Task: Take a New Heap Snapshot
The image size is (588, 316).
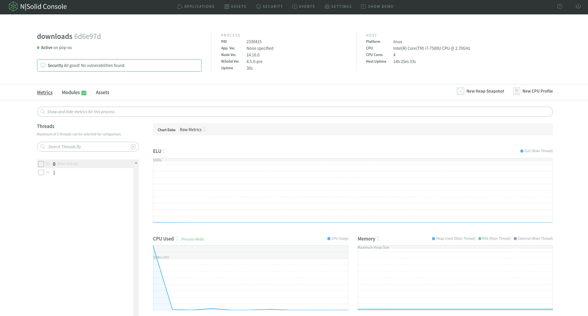Action: [x=480, y=91]
